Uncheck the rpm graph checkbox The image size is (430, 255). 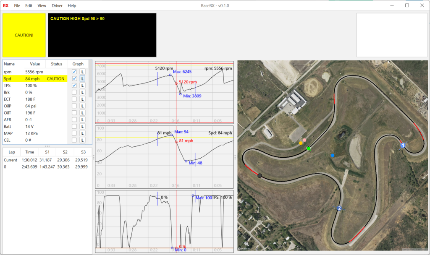(x=74, y=72)
